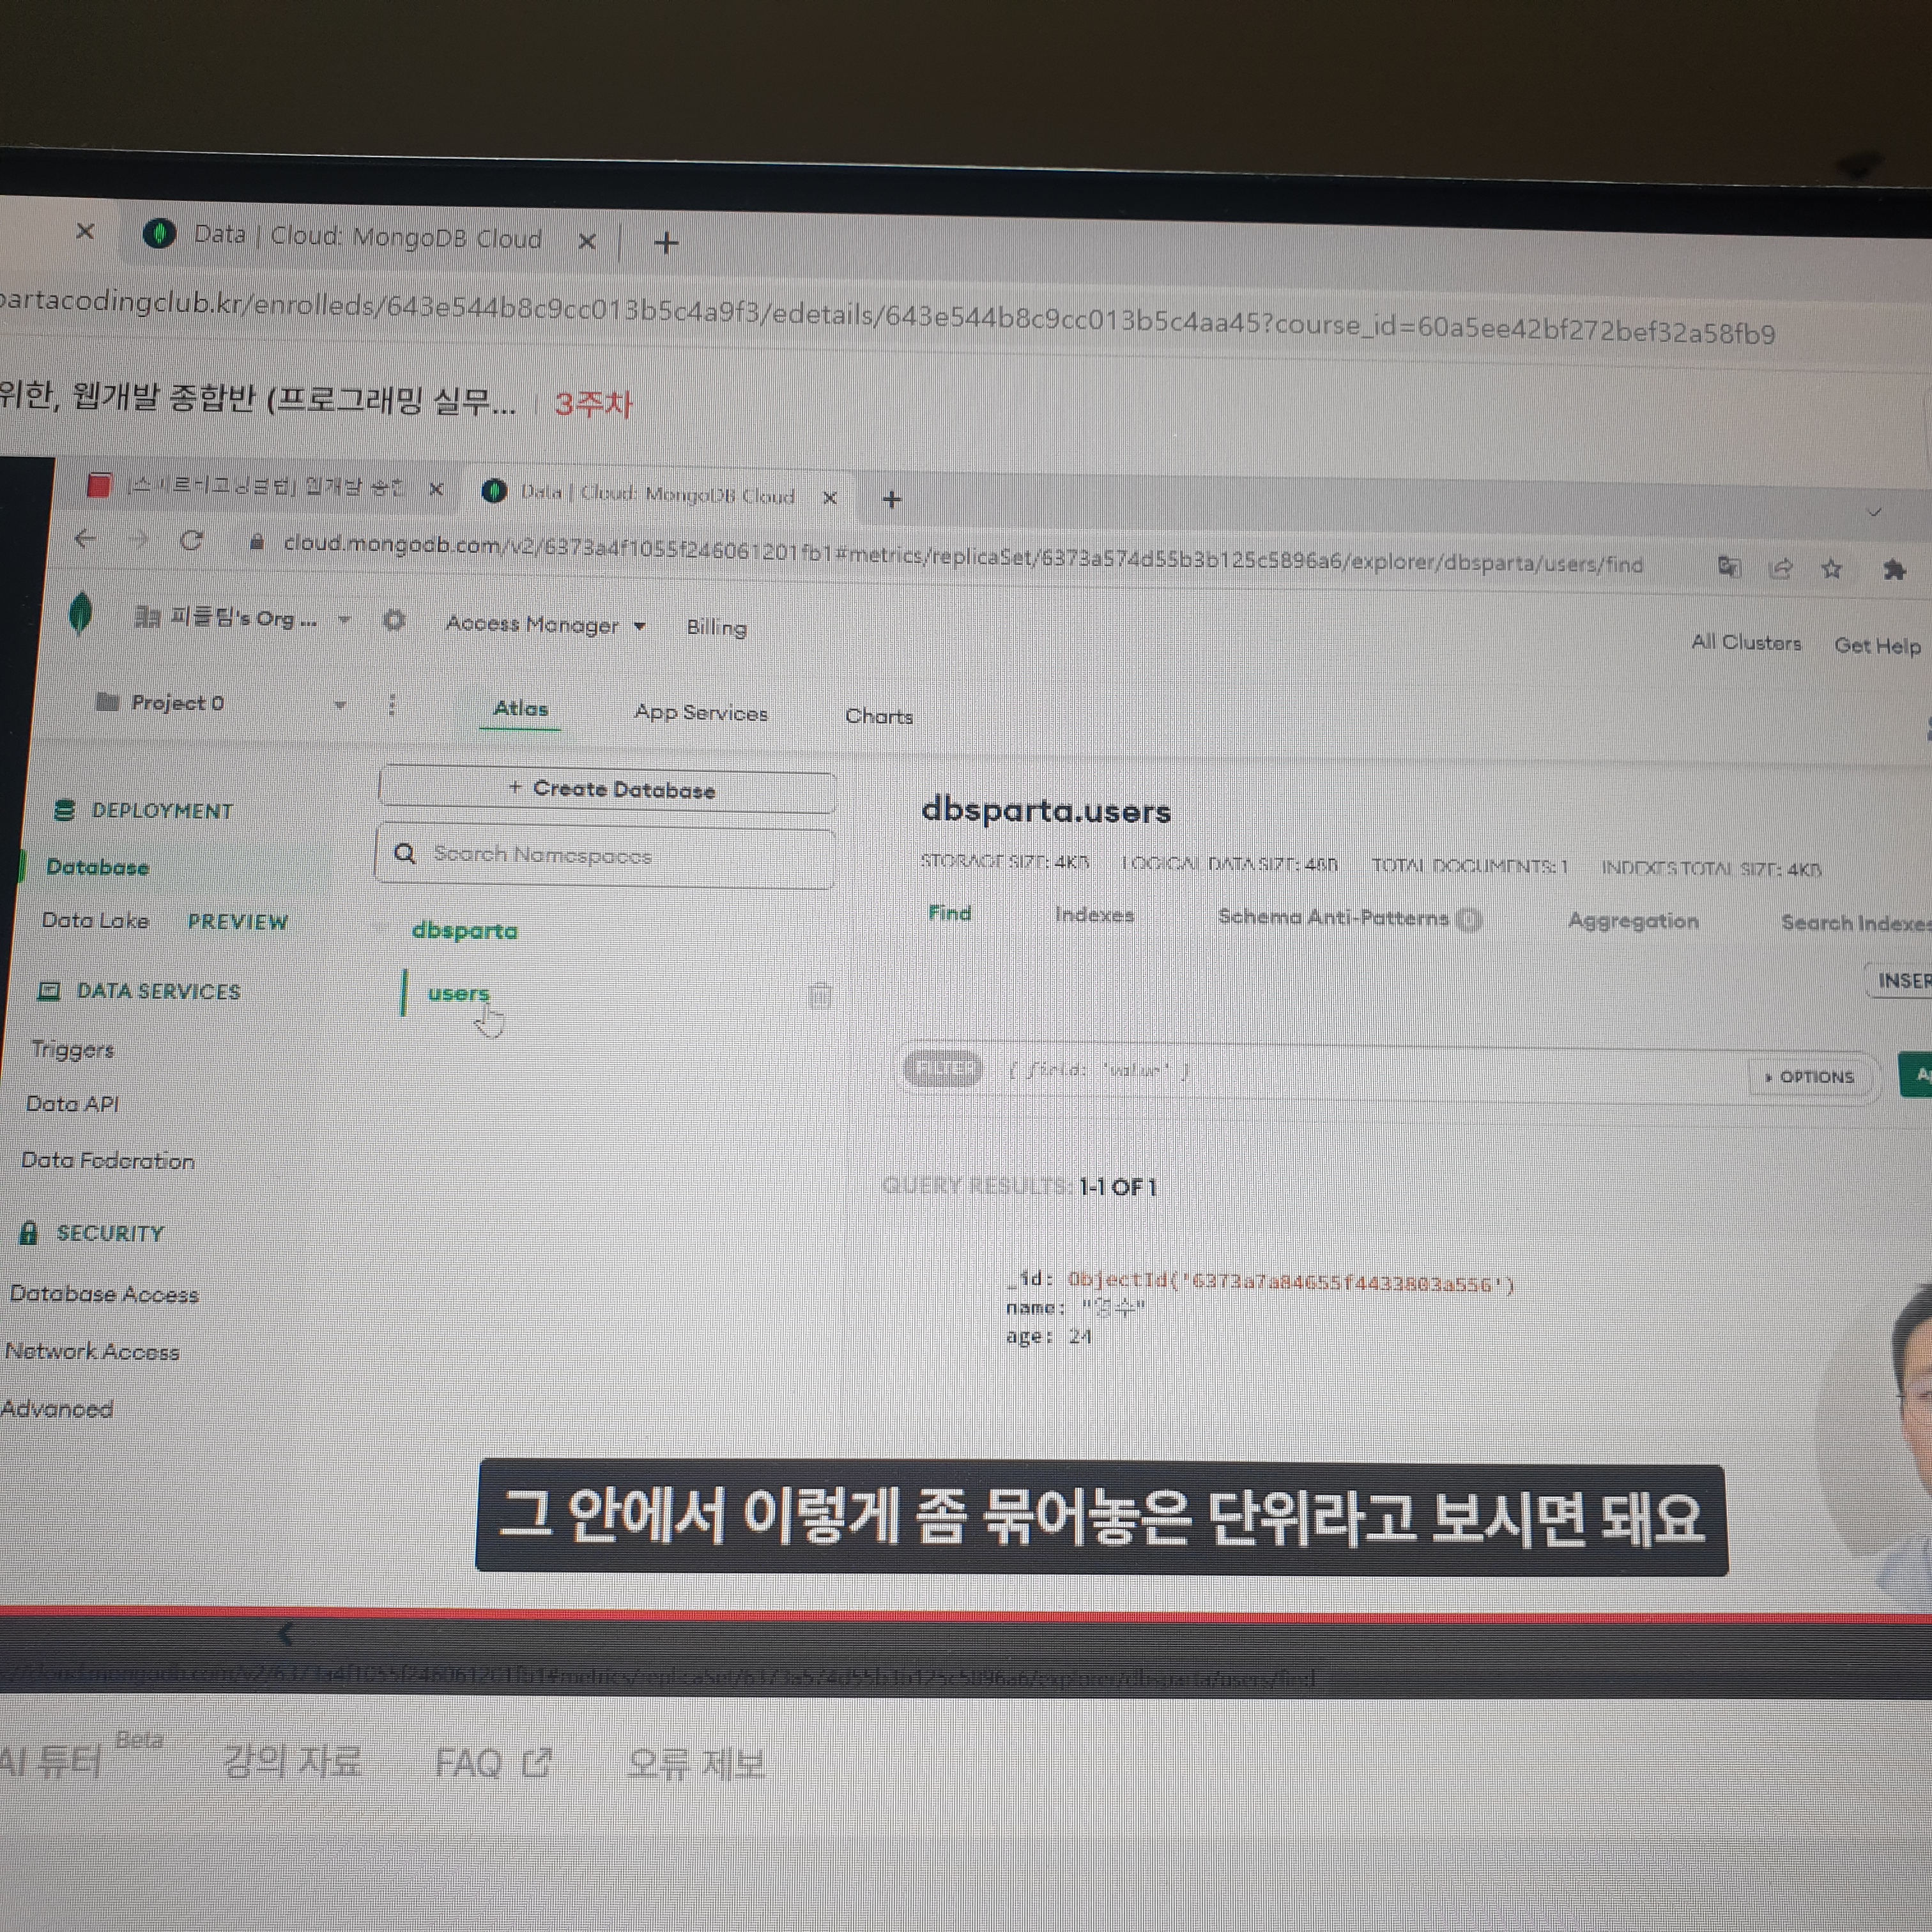Open new tab with outer browser plus icon

coord(666,242)
